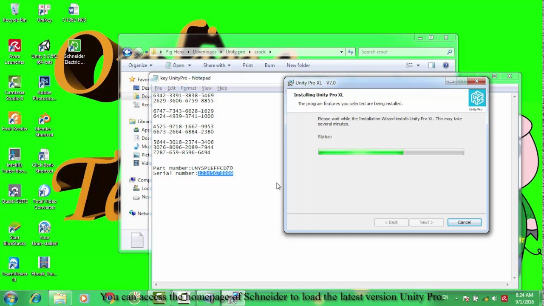The image size is (544, 306).
Task: Click the Downloads breadcrumb segment
Action: point(204,52)
